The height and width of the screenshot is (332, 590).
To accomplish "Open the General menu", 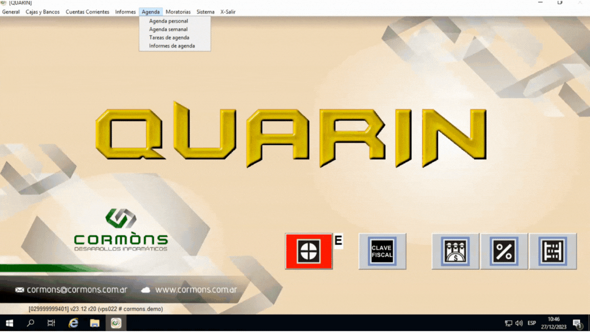I will (x=11, y=12).
